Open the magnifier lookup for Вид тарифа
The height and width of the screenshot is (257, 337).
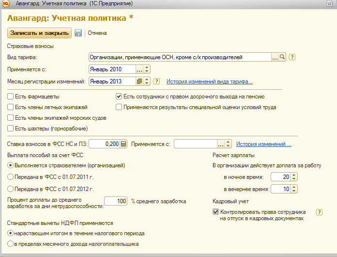pyautogui.click(x=282, y=57)
